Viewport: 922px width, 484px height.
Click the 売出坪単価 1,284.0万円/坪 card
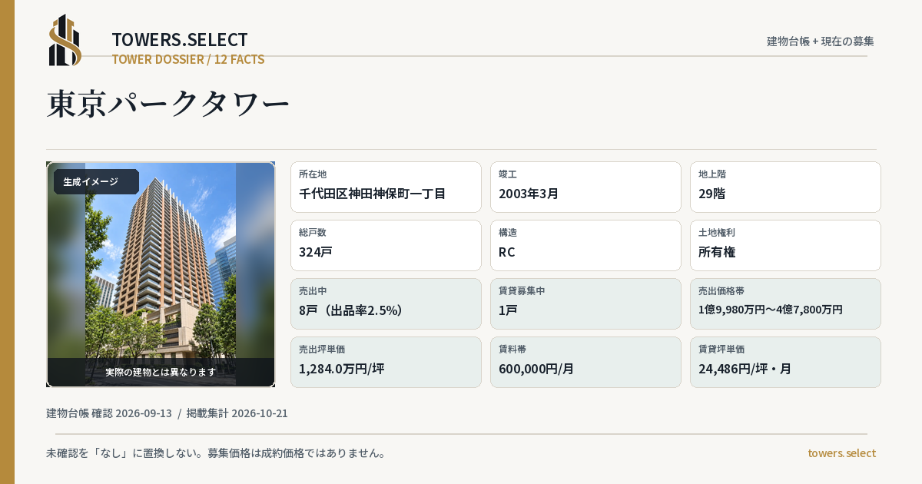(x=386, y=362)
